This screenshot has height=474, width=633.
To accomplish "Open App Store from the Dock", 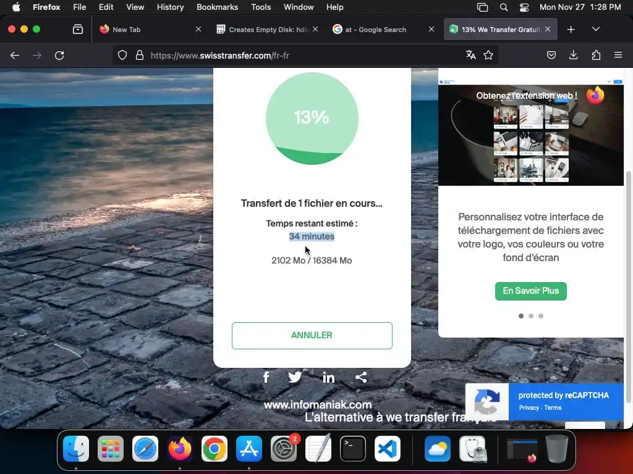I will coord(249,449).
